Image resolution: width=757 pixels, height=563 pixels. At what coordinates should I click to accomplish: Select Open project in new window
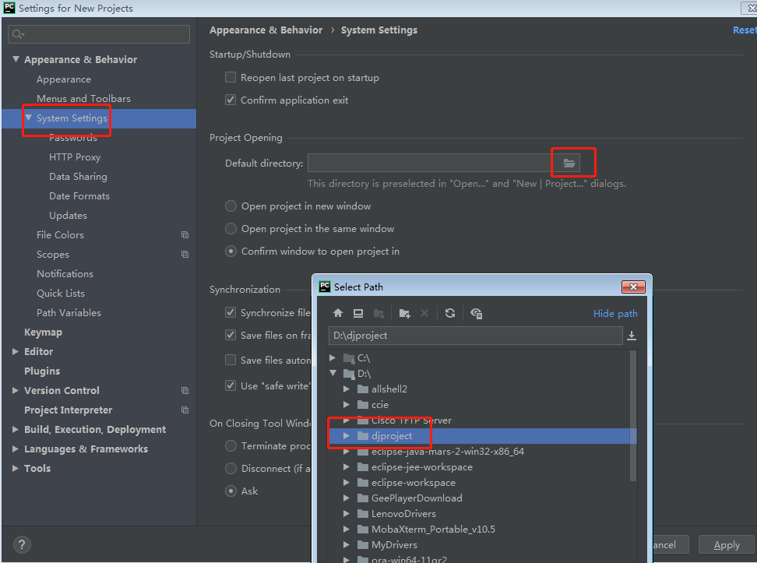(231, 206)
